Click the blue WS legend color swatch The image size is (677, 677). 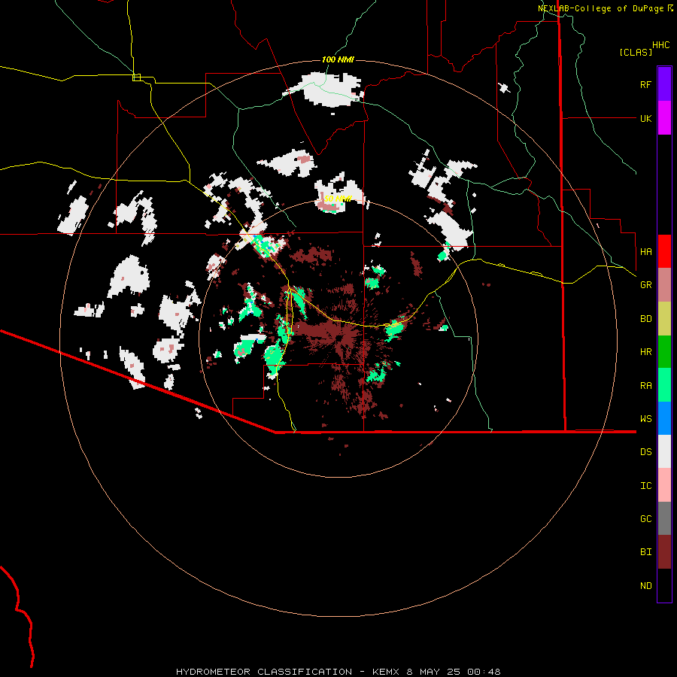click(664, 418)
